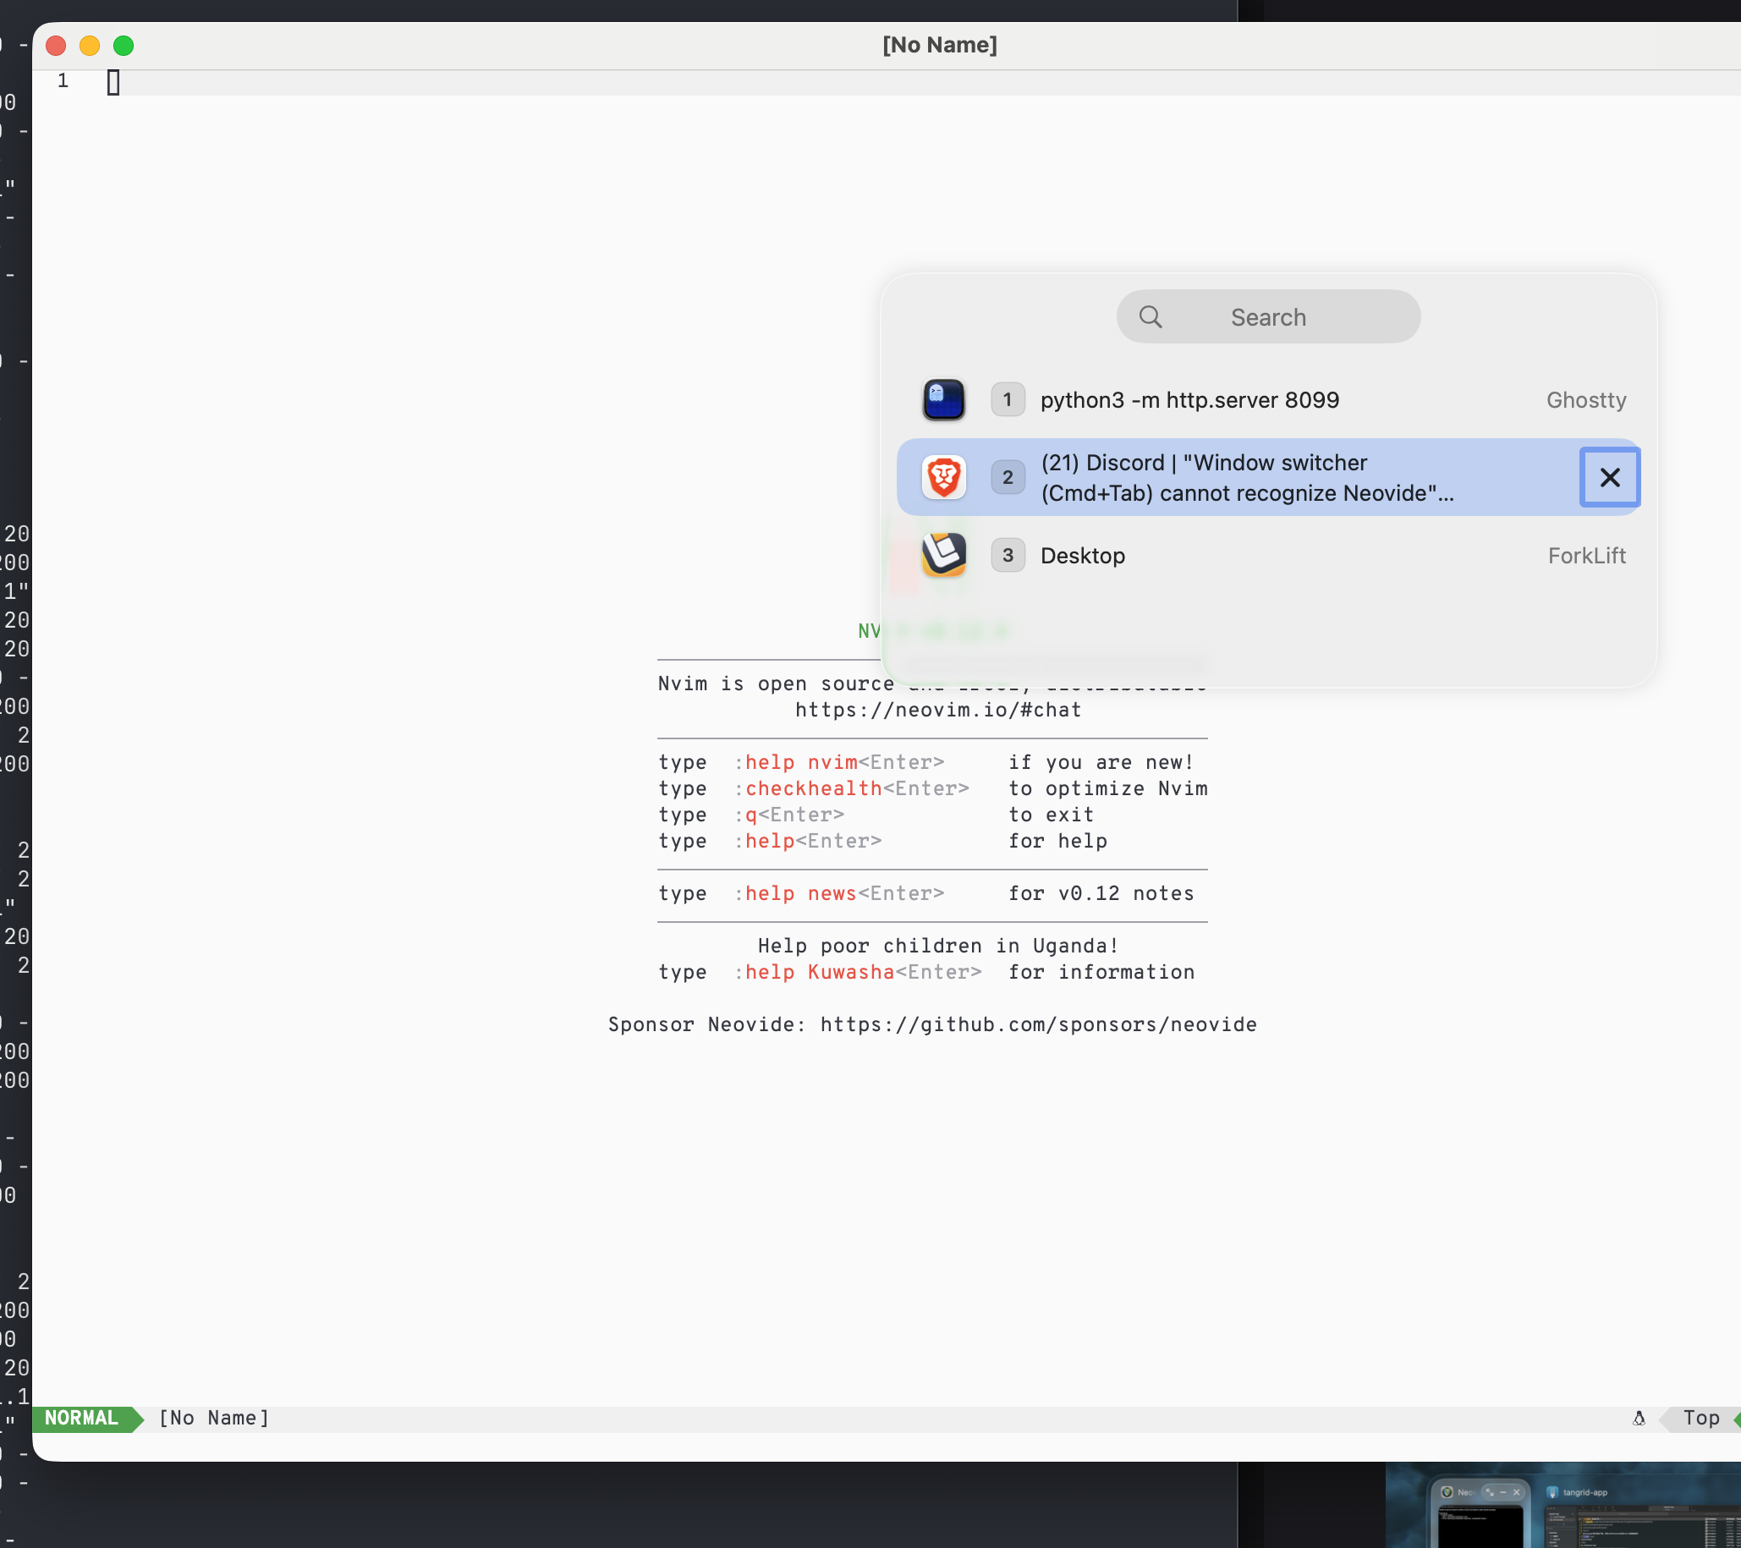Click shortcut badge number 2
The image size is (1741, 1548).
point(1007,477)
